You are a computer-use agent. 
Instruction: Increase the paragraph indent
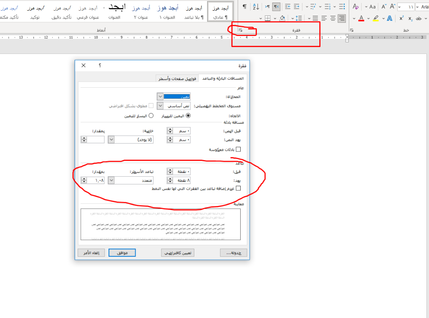point(287,6)
